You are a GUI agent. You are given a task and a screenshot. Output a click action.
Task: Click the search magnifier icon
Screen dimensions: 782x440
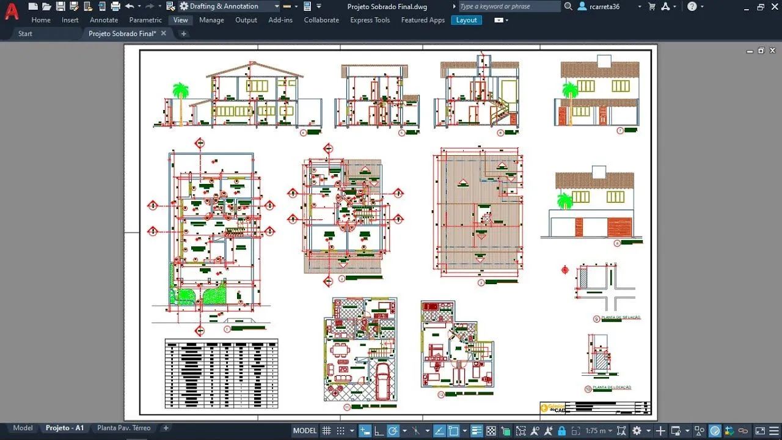coord(568,6)
